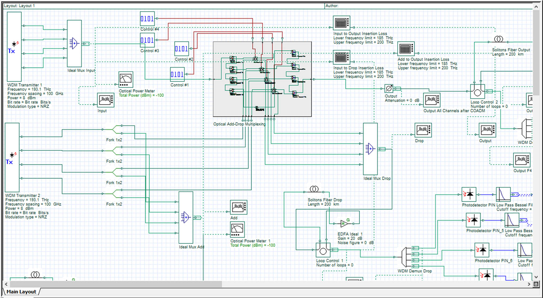
Task: Open the Main Layout tab
Action: point(21,292)
